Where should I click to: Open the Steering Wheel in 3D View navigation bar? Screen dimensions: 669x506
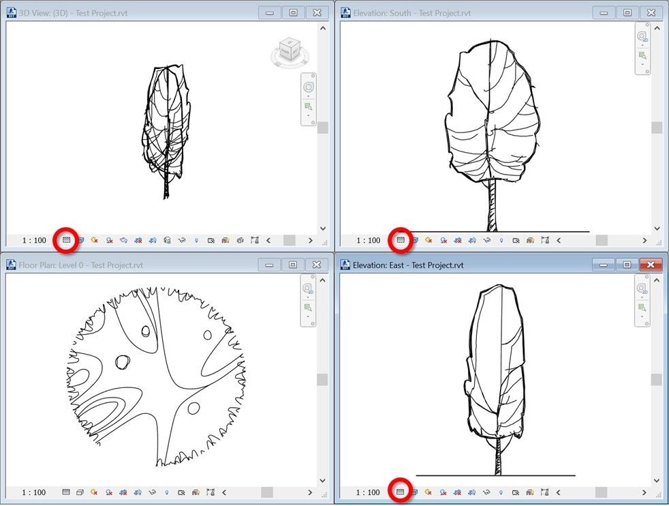coord(309,87)
